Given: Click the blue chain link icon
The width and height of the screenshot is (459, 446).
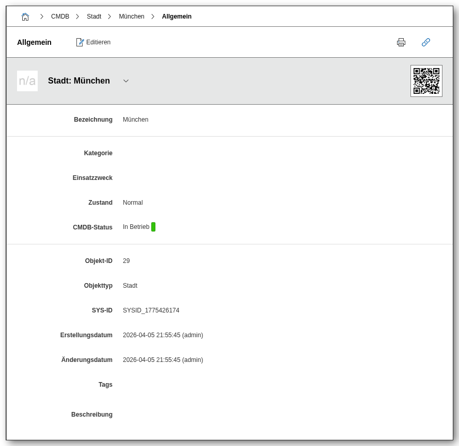Looking at the screenshot, I should tap(426, 42).
